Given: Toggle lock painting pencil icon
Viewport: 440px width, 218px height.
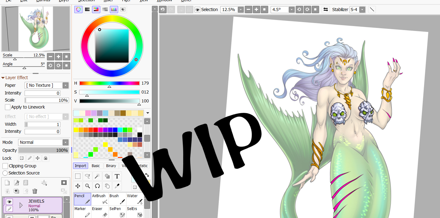Looking at the screenshot, I should (x=29, y=158).
